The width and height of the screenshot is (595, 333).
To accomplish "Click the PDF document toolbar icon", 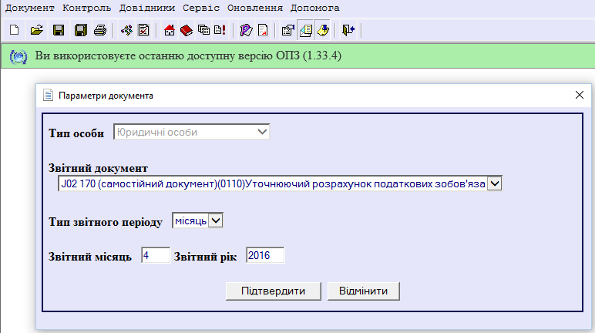I will 262,31.
